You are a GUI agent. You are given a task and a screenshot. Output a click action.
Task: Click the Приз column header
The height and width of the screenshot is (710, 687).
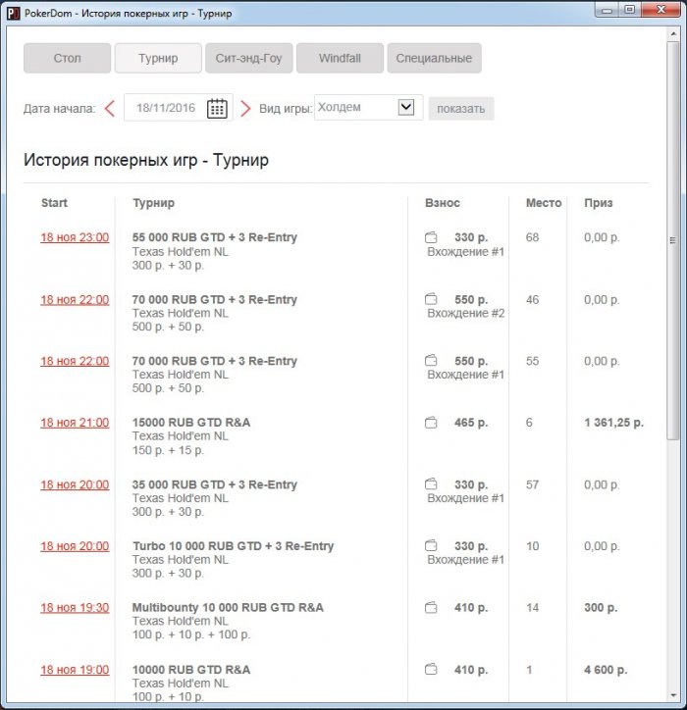[598, 203]
